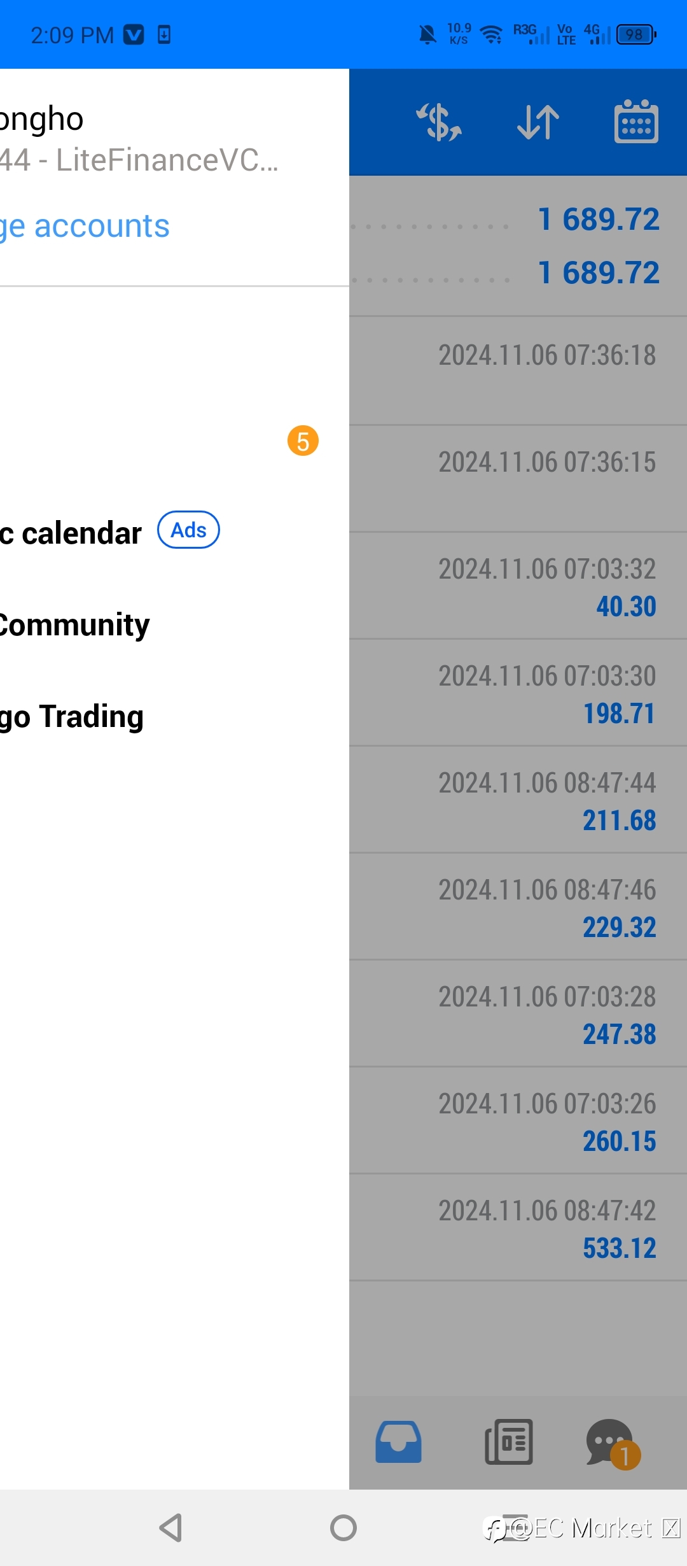This screenshot has height=1566, width=687.
Task: Tap the Ads badge next to calendar
Action: 188,530
